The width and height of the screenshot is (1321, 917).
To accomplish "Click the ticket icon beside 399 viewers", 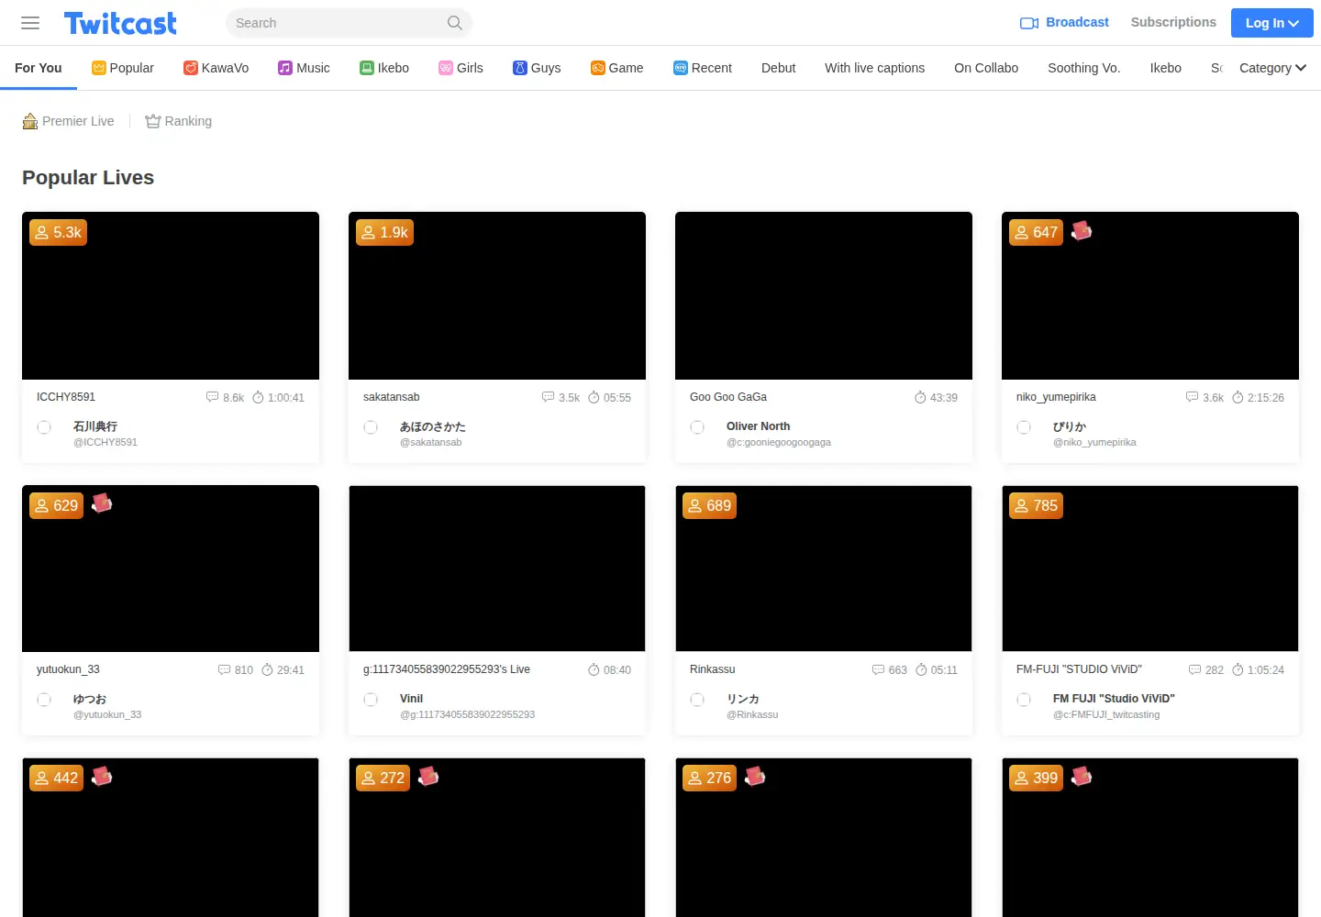I will tap(1082, 776).
